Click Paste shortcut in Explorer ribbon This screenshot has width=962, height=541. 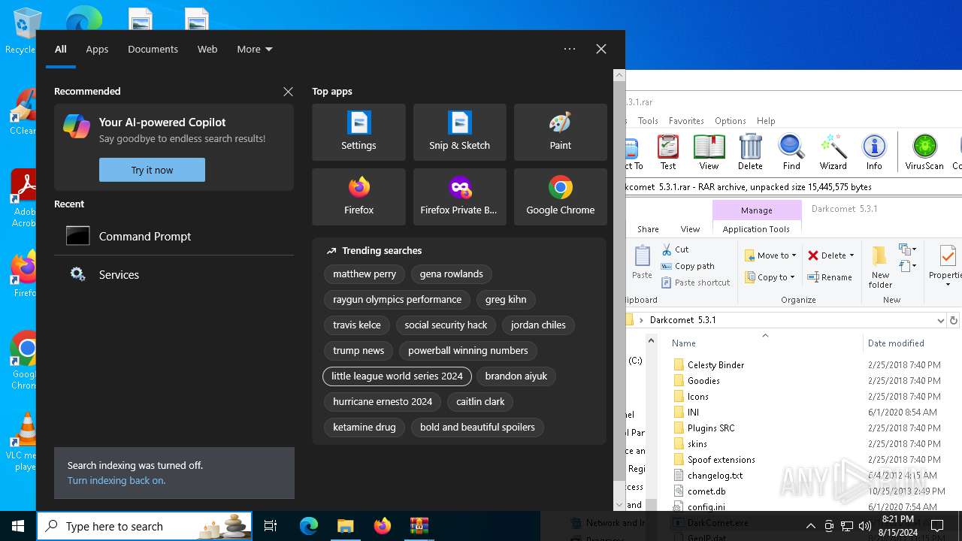pos(695,283)
